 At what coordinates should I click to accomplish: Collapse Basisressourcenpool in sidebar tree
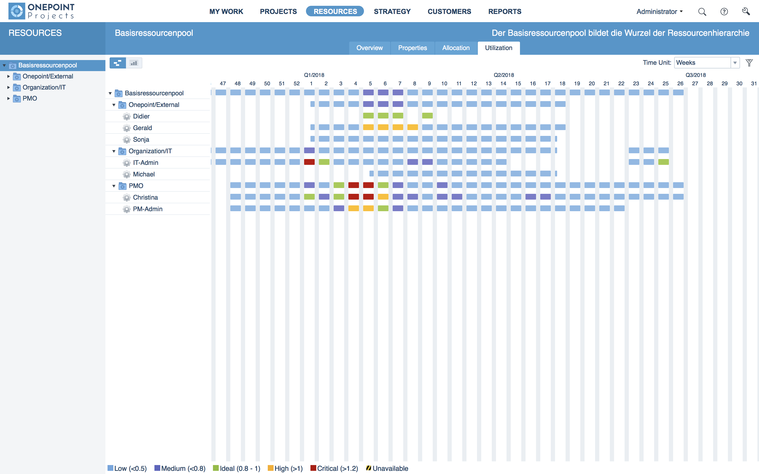click(4, 66)
